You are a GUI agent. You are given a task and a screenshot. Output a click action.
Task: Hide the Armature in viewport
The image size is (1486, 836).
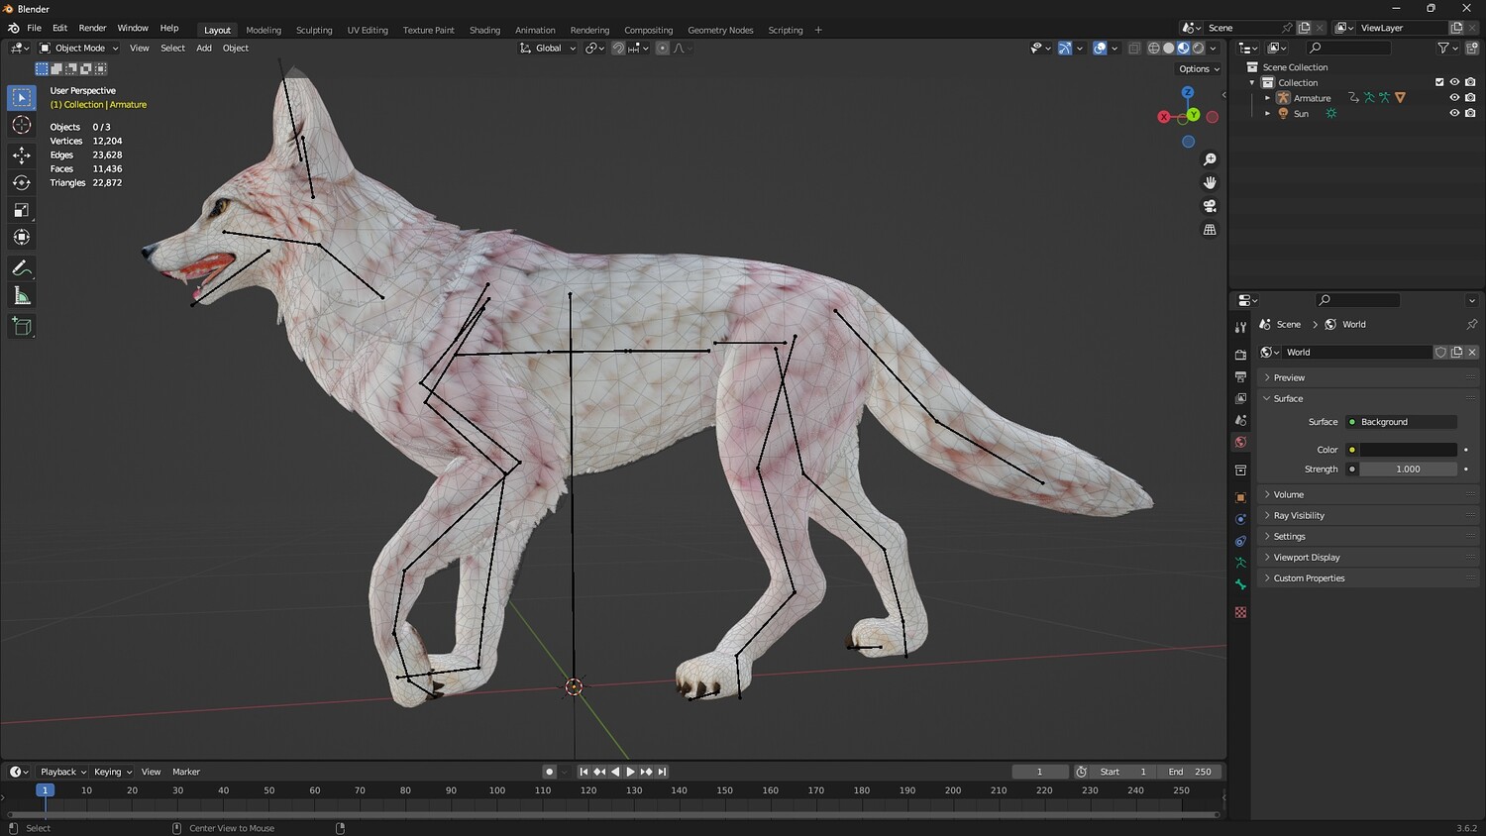[x=1454, y=98]
